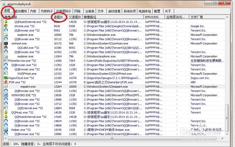The width and height of the screenshot is (235, 147).
Task: Click the folder icon of explorer.exe PID 11064
Action: 6,56
